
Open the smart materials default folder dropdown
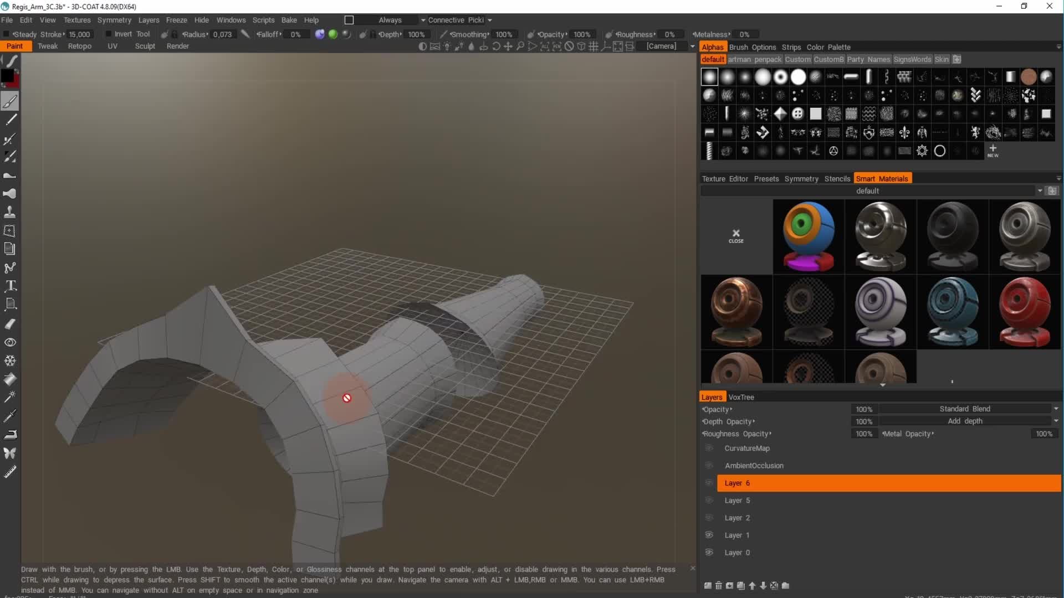(1039, 190)
